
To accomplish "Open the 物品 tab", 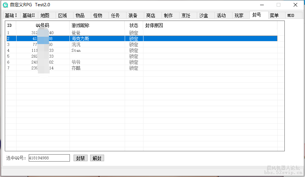I will 80,15.
